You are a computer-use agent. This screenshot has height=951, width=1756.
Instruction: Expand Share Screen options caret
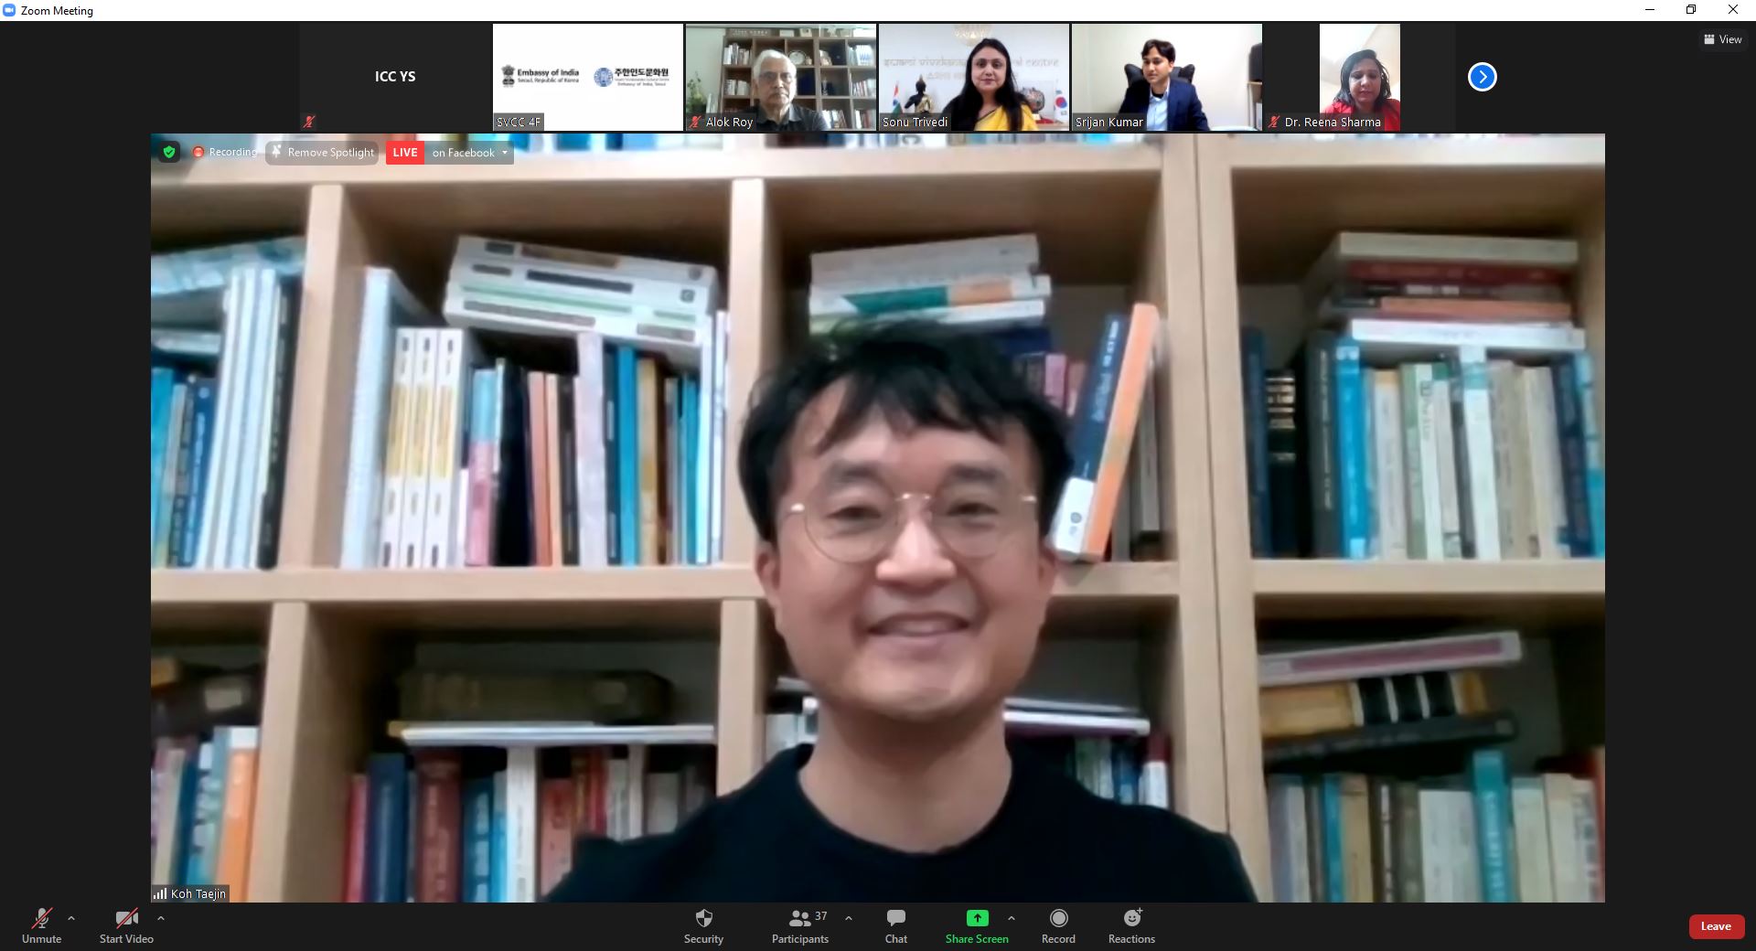click(x=1011, y=918)
